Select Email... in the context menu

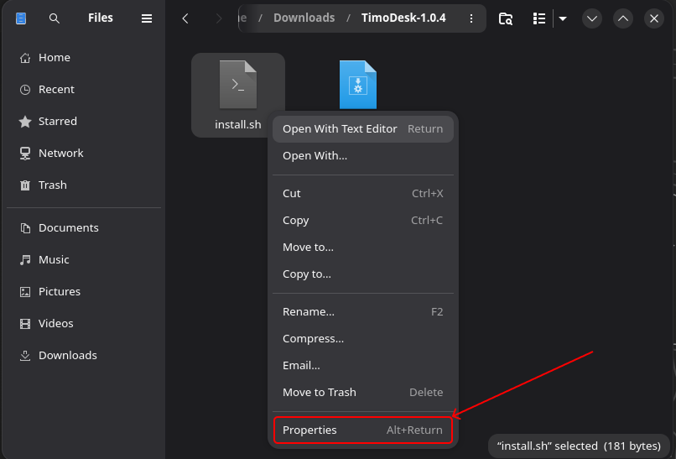[363, 365]
